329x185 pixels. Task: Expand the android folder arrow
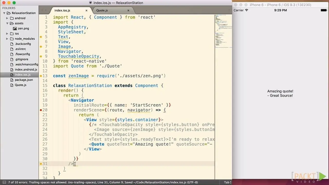coord(7,18)
